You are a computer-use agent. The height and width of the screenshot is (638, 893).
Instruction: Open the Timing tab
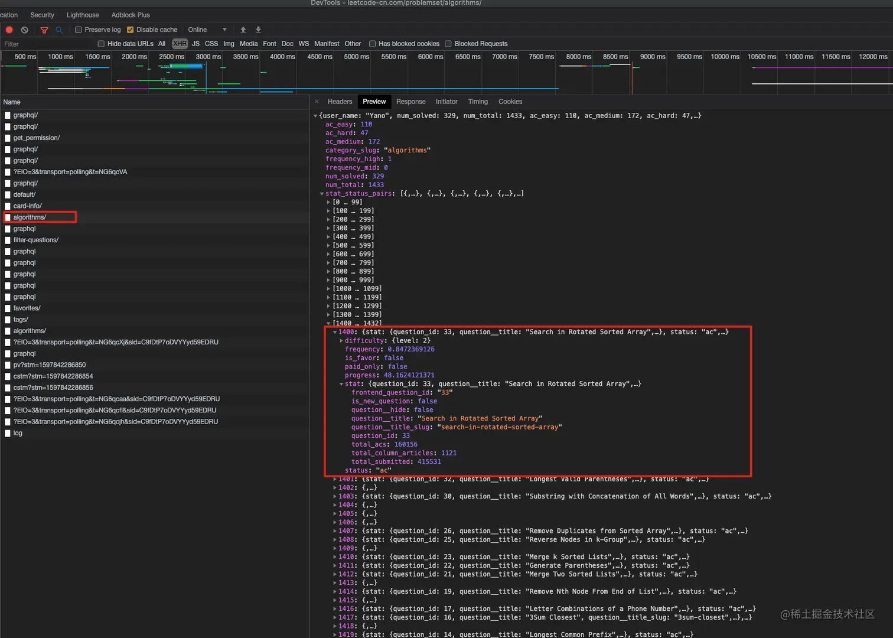[x=478, y=102]
